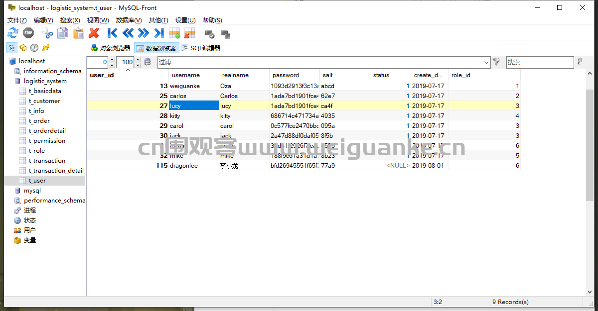Increase the offset value spinner
Viewport: 598px width, 311px height.
pos(112,60)
